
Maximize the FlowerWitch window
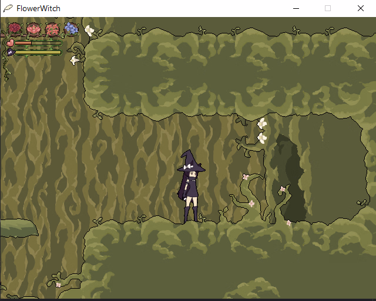pyautogui.click(x=328, y=9)
